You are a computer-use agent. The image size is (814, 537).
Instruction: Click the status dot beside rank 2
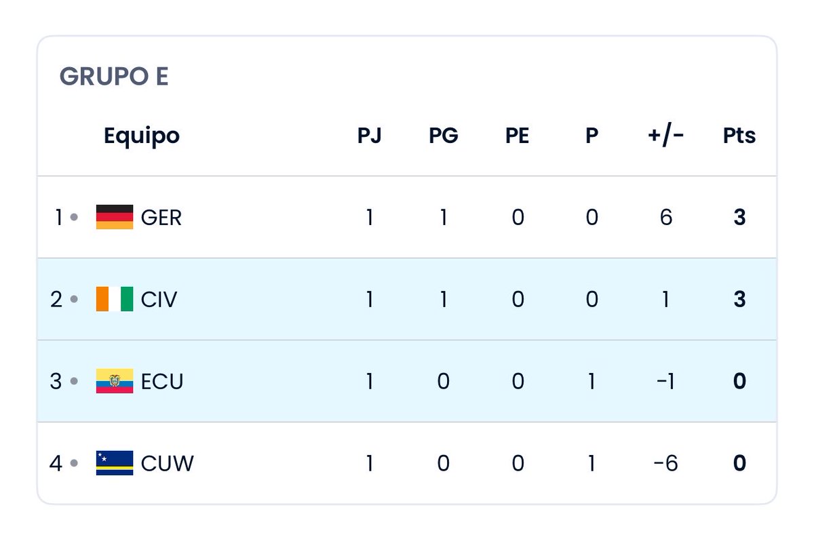74,299
